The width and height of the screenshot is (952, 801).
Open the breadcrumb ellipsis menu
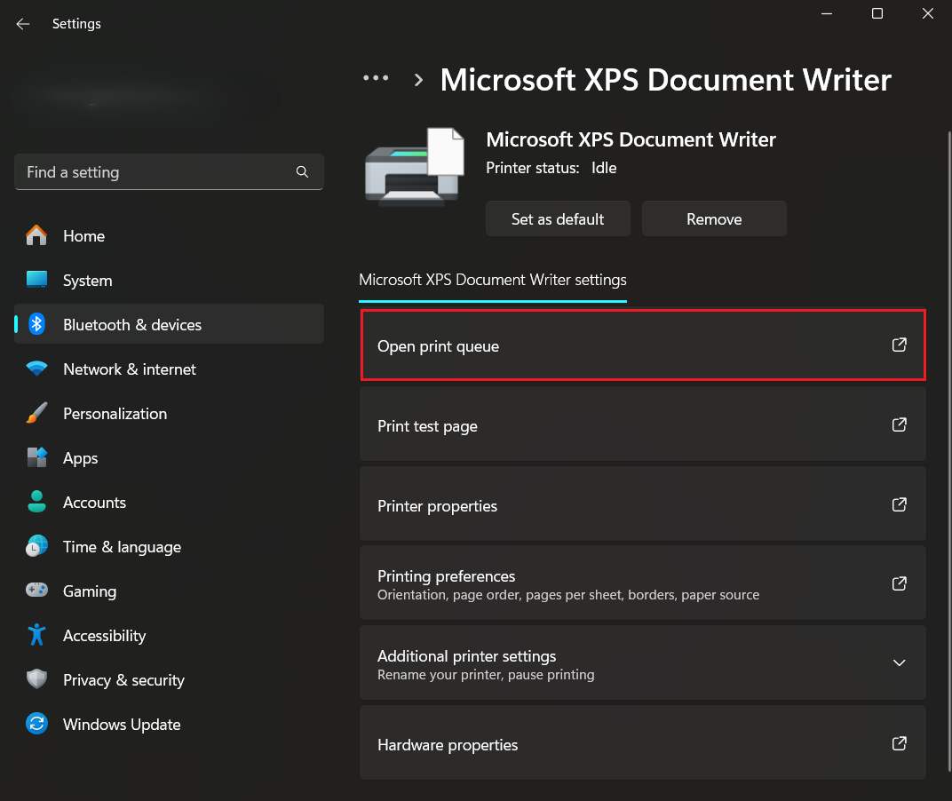pos(376,79)
